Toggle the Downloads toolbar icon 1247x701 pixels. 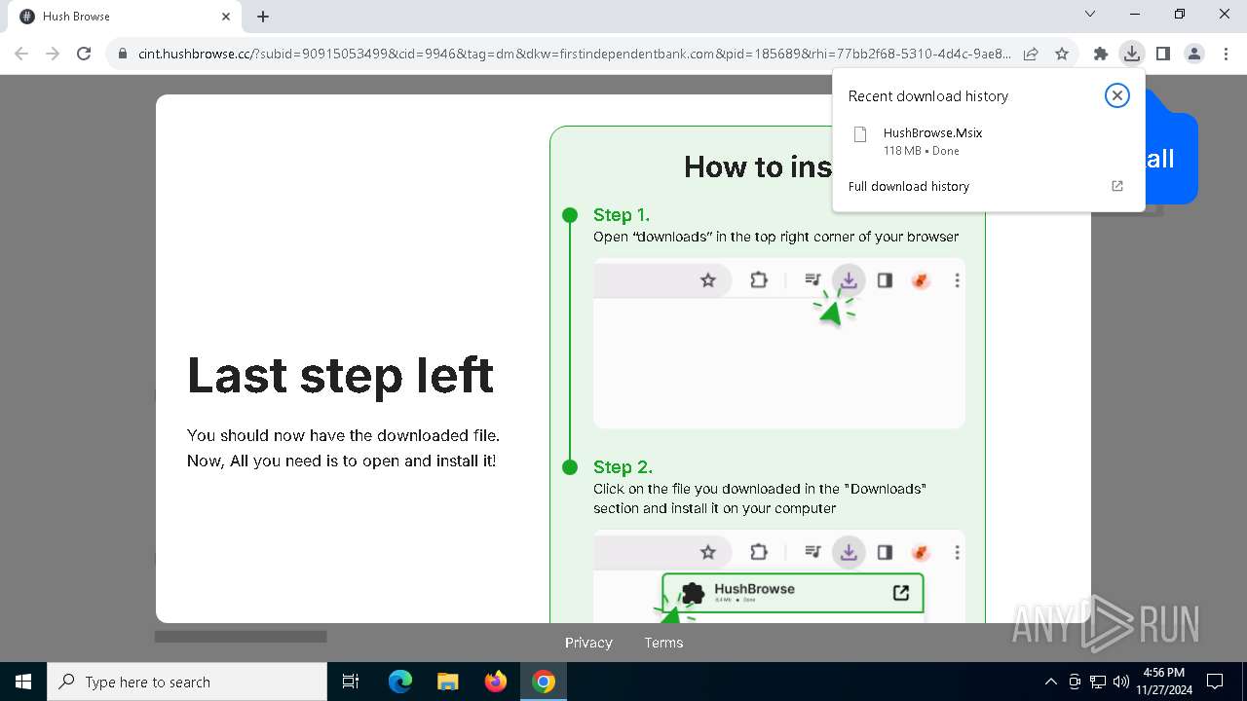click(x=1131, y=54)
